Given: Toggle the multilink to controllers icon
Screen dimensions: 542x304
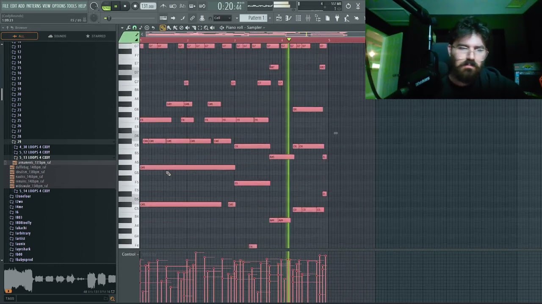Looking at the screenshot, I should [192, 18].
